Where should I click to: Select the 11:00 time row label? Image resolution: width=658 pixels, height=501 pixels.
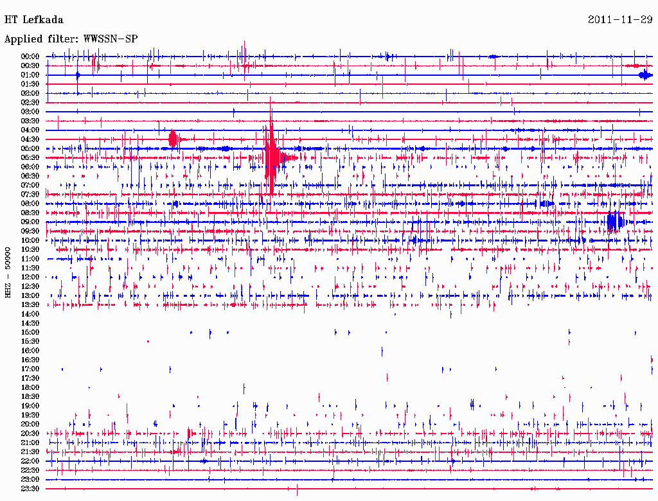[x=30, y=259]
